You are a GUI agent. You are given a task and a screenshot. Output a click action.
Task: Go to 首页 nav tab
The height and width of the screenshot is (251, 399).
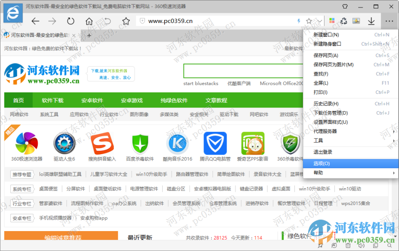pos(18,100)
